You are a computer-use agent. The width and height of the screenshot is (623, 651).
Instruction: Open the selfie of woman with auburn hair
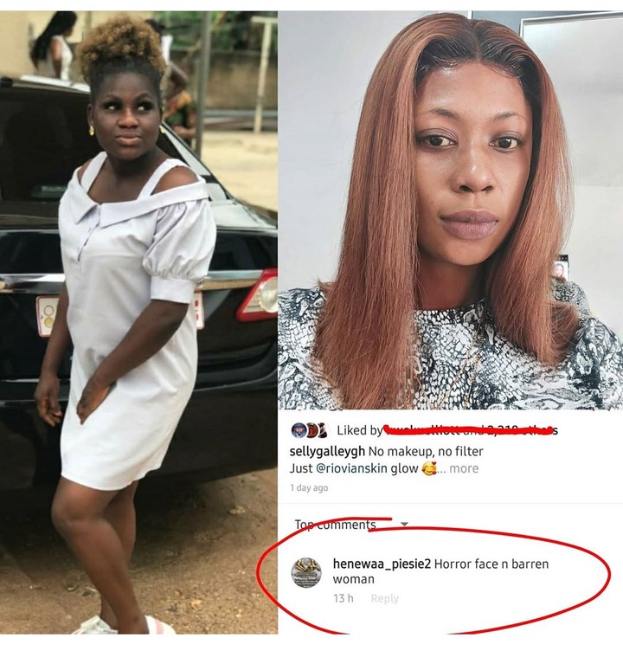coord(450,210)
